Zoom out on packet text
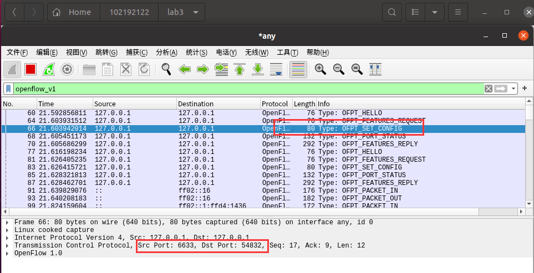The image size is (534, 273). (338, 70)
